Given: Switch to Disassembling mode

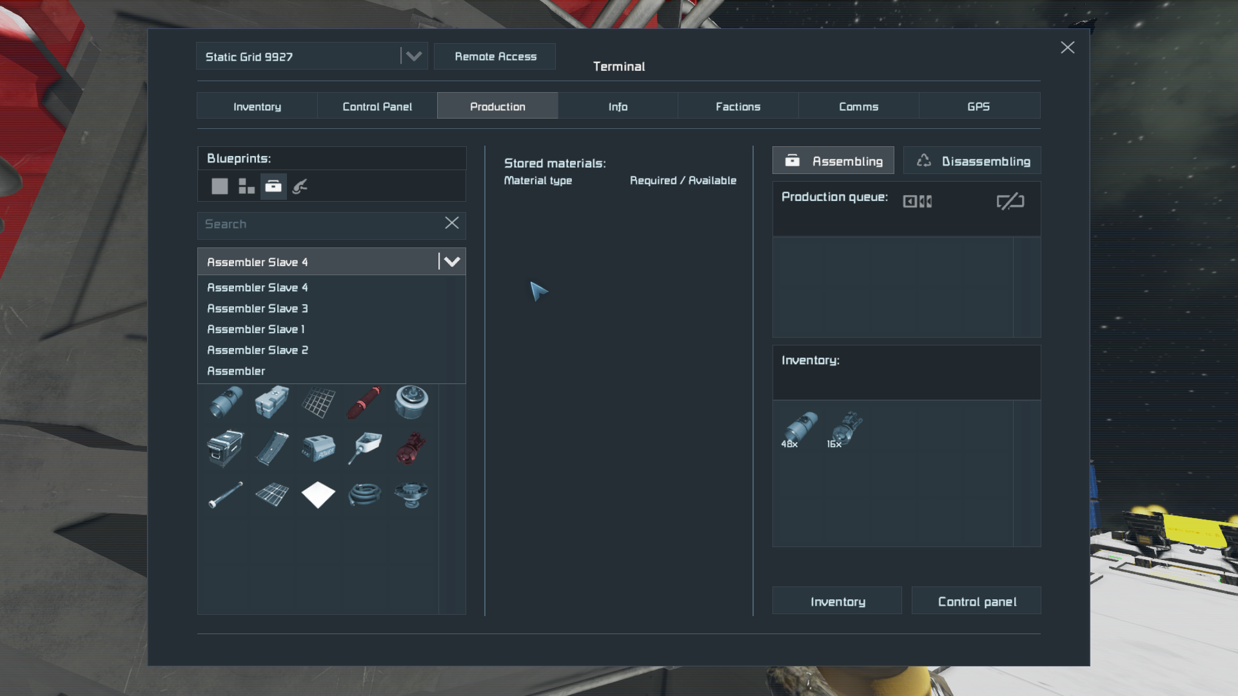Looking at the screenshot, I should [972, 161].
